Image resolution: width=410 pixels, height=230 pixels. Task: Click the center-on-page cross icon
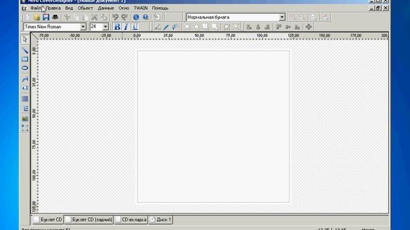(x=309, y=27)
